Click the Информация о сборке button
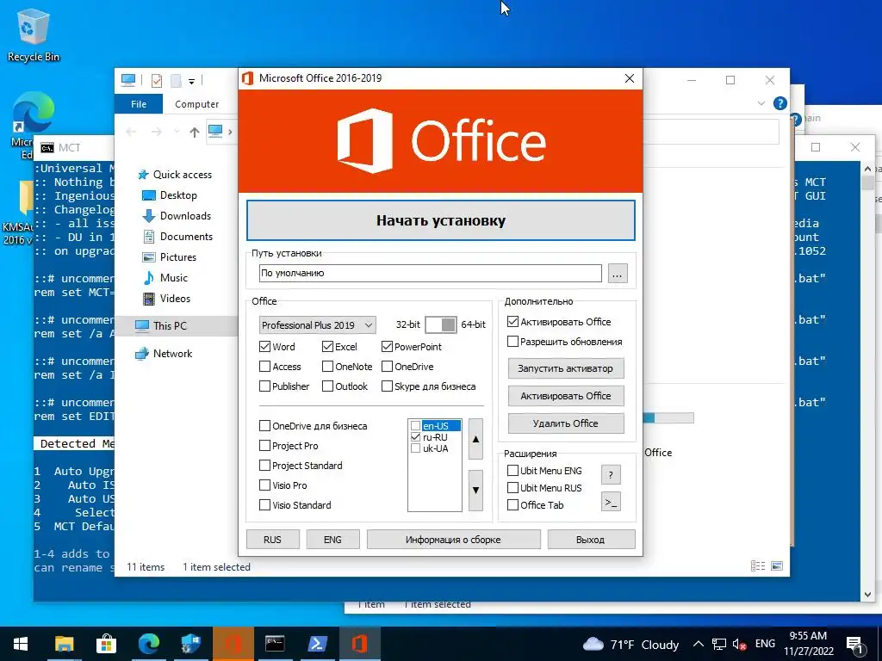The width and height of the screenshot is (882, 661). (x=453, y=539)
